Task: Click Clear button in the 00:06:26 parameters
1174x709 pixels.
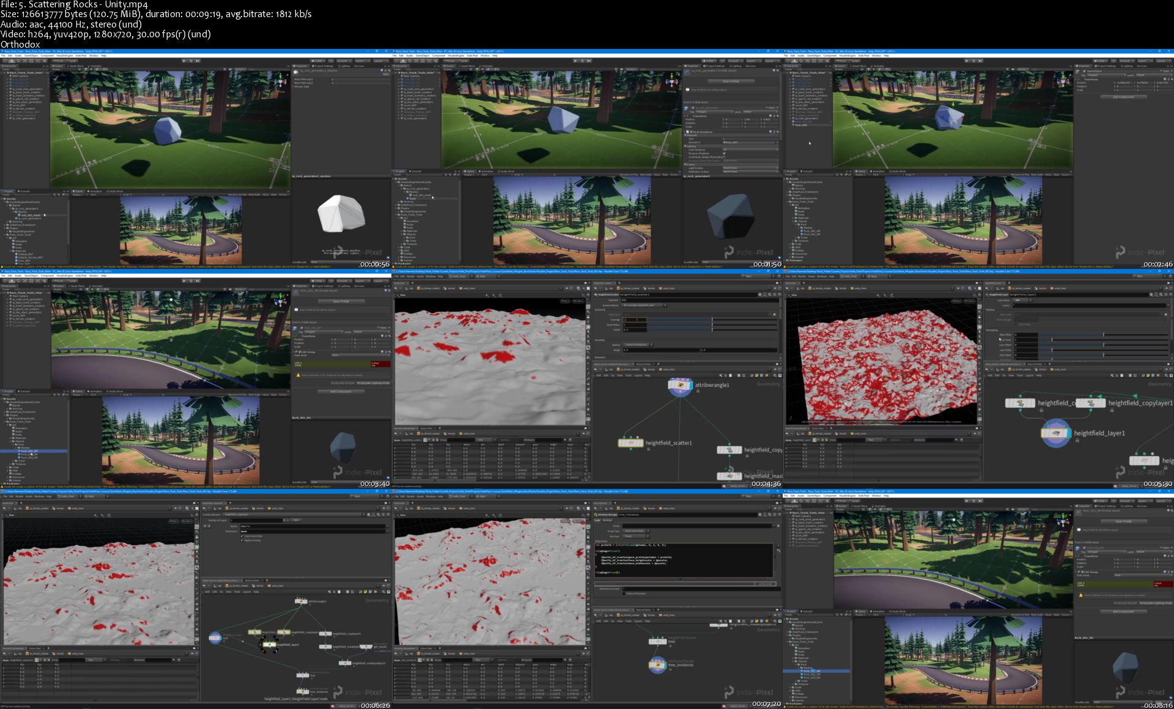Action: 296,520
